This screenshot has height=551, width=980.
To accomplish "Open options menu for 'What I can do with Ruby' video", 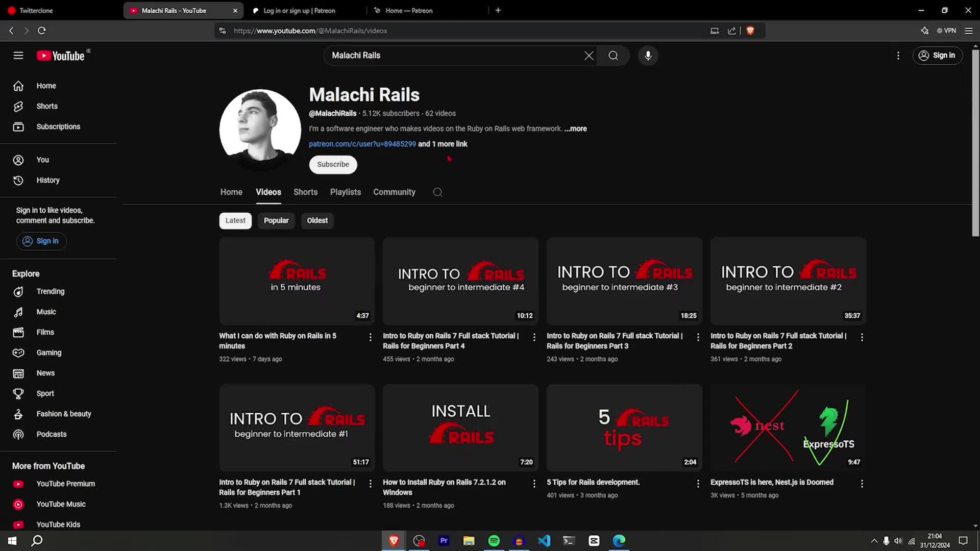I will [371, 337].
